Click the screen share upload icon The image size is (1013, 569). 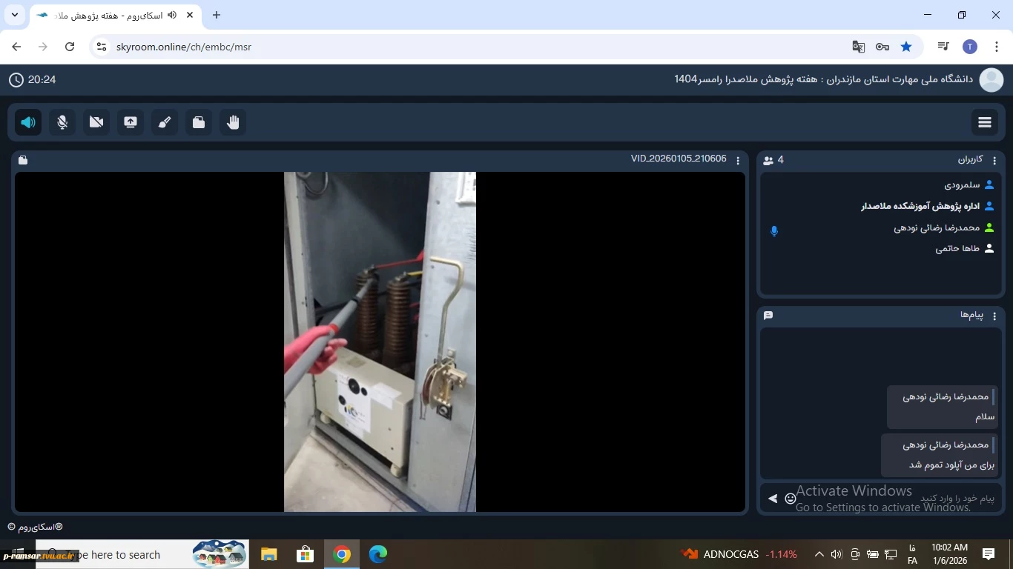(131, 122)
